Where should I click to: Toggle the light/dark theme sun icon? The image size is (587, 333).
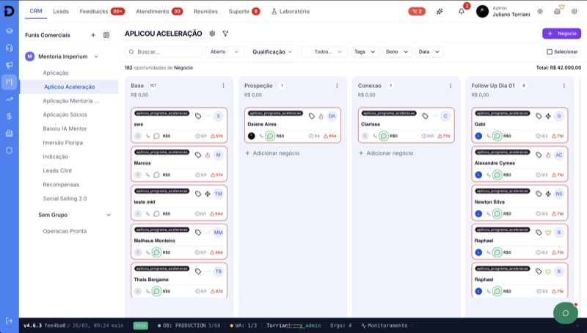point(540,11)
